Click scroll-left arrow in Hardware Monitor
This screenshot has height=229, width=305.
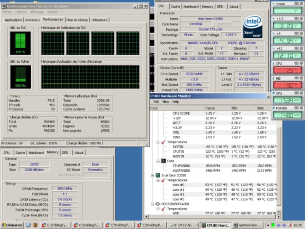[146, 216]
